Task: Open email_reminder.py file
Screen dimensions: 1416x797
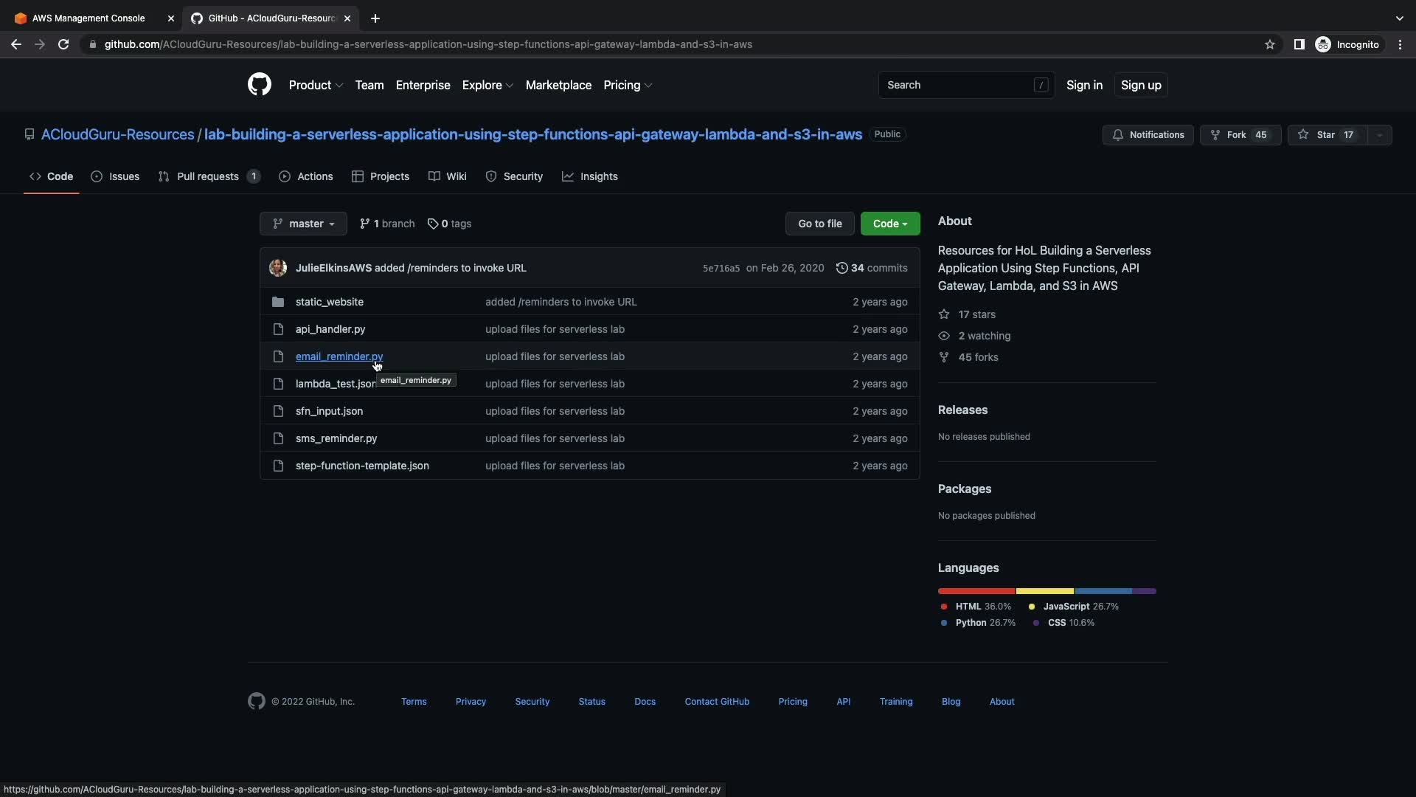Action: 339,356
